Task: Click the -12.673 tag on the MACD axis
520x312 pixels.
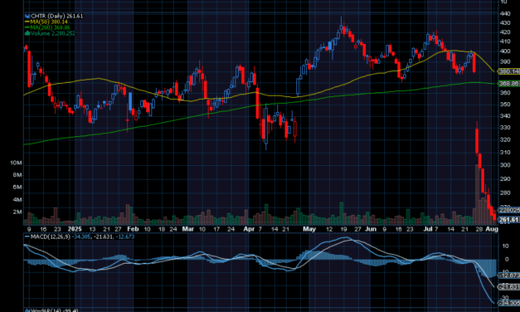Action: coord(509,275)
